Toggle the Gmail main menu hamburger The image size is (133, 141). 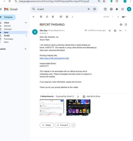1,9
